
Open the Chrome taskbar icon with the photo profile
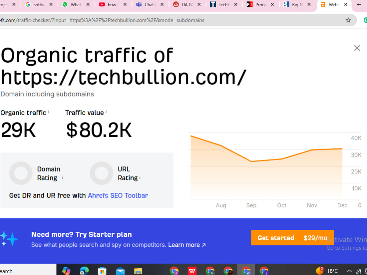click(x=228, y=271)
